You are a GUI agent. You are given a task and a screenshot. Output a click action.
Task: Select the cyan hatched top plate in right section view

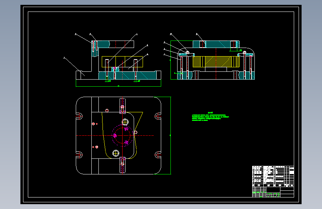click(x=216, y=44)
